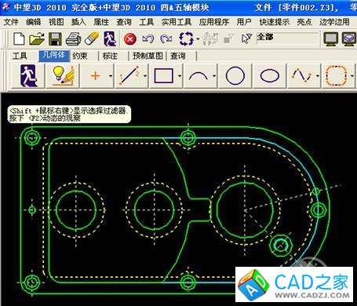The width and height of the screenshot is (357, 306).
Task: Select the spline curve tool
Action: pyautogui.click(x=301, y=75)
